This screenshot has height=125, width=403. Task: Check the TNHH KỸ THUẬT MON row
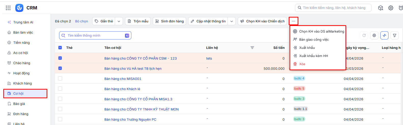click(60, 109)
